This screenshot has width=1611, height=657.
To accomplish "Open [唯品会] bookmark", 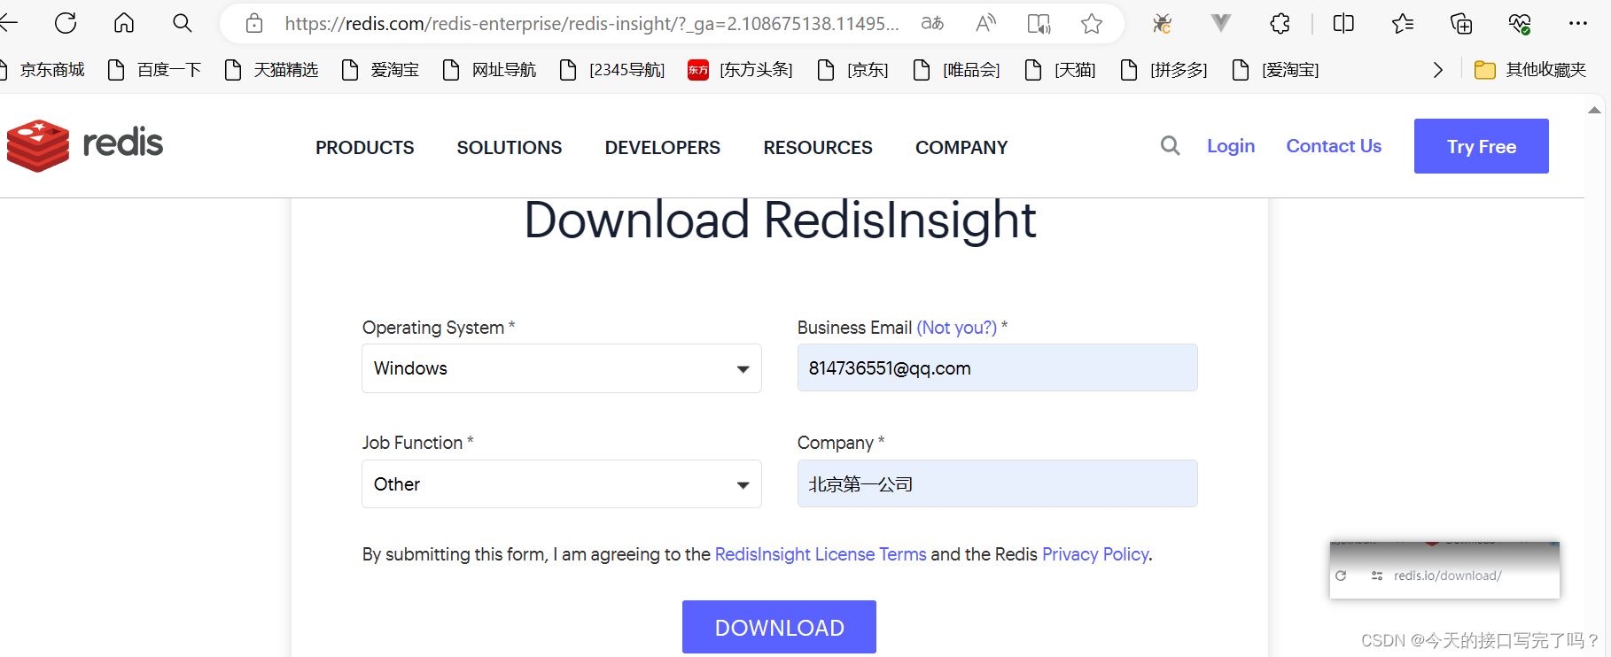I will [x=956, y=70].
